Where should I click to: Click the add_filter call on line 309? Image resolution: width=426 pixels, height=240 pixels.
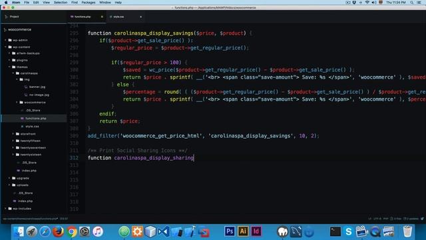(102, 136)
